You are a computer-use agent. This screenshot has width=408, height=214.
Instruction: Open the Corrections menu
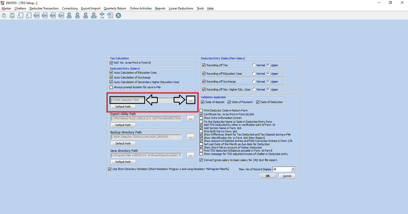[70, 8]
